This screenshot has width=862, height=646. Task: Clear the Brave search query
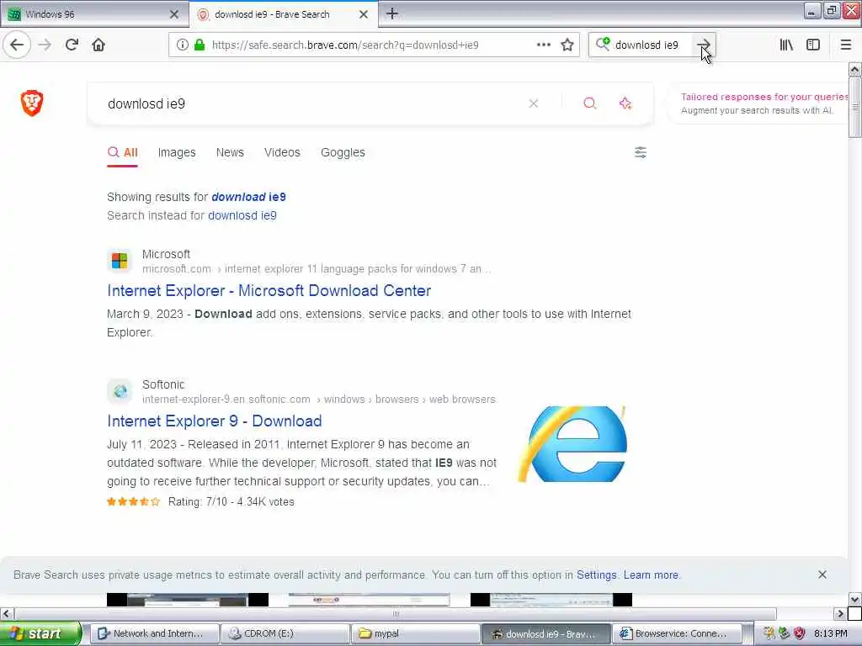[533, 103]
